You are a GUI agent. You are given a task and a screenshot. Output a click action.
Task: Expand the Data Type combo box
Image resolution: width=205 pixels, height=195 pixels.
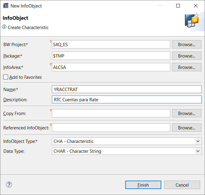pos(198,151)
